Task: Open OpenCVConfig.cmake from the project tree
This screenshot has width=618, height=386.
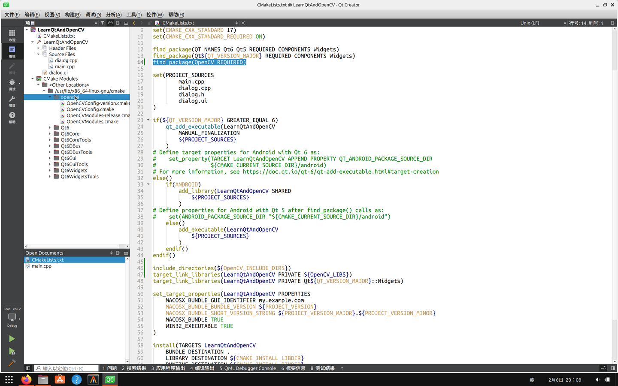Action: point(90,109)
